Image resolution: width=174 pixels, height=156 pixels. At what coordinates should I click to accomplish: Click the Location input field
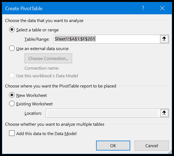(103, 113)
